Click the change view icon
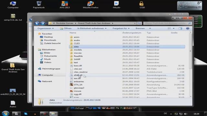 pos(169,28)
